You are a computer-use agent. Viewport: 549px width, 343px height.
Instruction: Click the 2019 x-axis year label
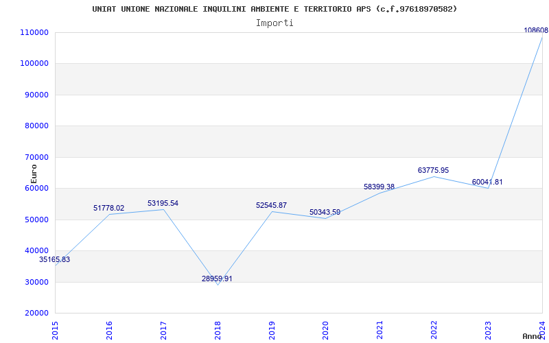click(272, 331)
